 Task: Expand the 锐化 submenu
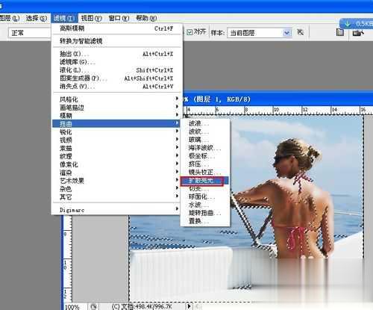[x=116, y=131]
